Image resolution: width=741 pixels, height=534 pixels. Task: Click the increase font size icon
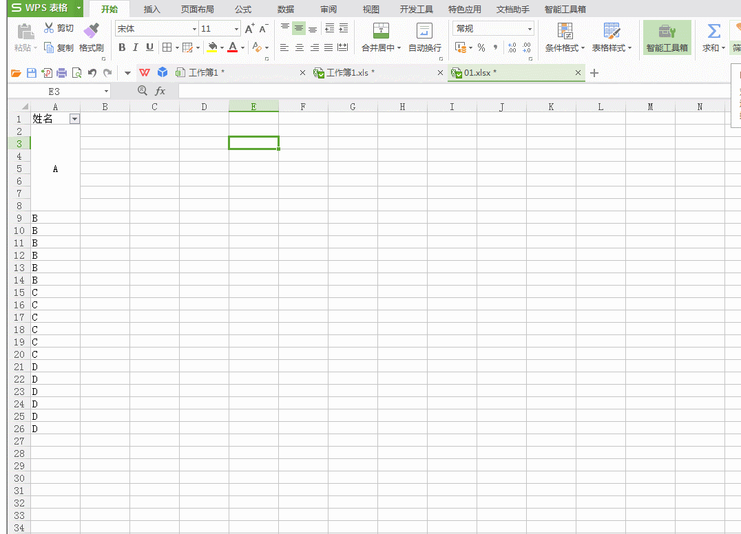tap(249, 29)
